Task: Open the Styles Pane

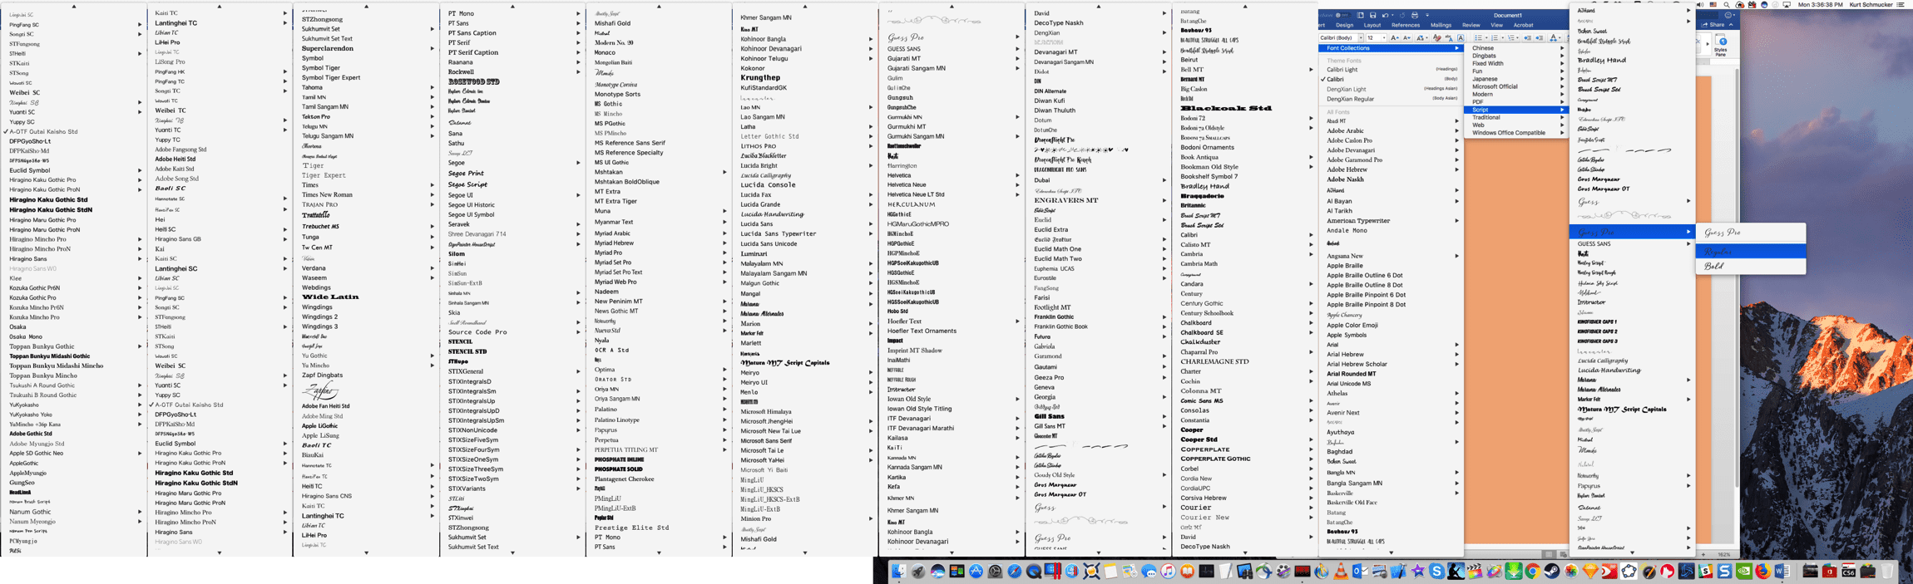Action: pyautogui.click(x=1721, y=47)
